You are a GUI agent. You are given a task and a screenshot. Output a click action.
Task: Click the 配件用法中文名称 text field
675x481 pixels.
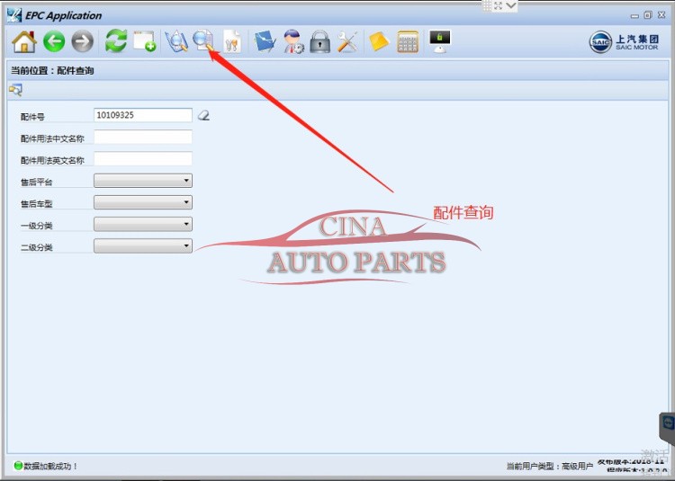[142, 138]
